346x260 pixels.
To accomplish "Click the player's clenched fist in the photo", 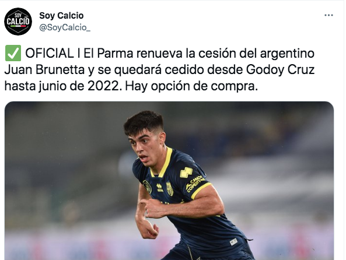I will [x=151, y=206].
